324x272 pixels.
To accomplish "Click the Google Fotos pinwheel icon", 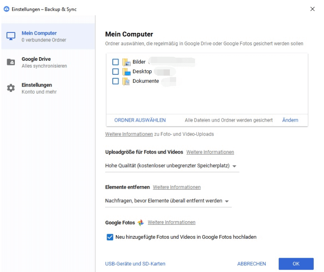I will pyautogui.click(x=141, y=222).
